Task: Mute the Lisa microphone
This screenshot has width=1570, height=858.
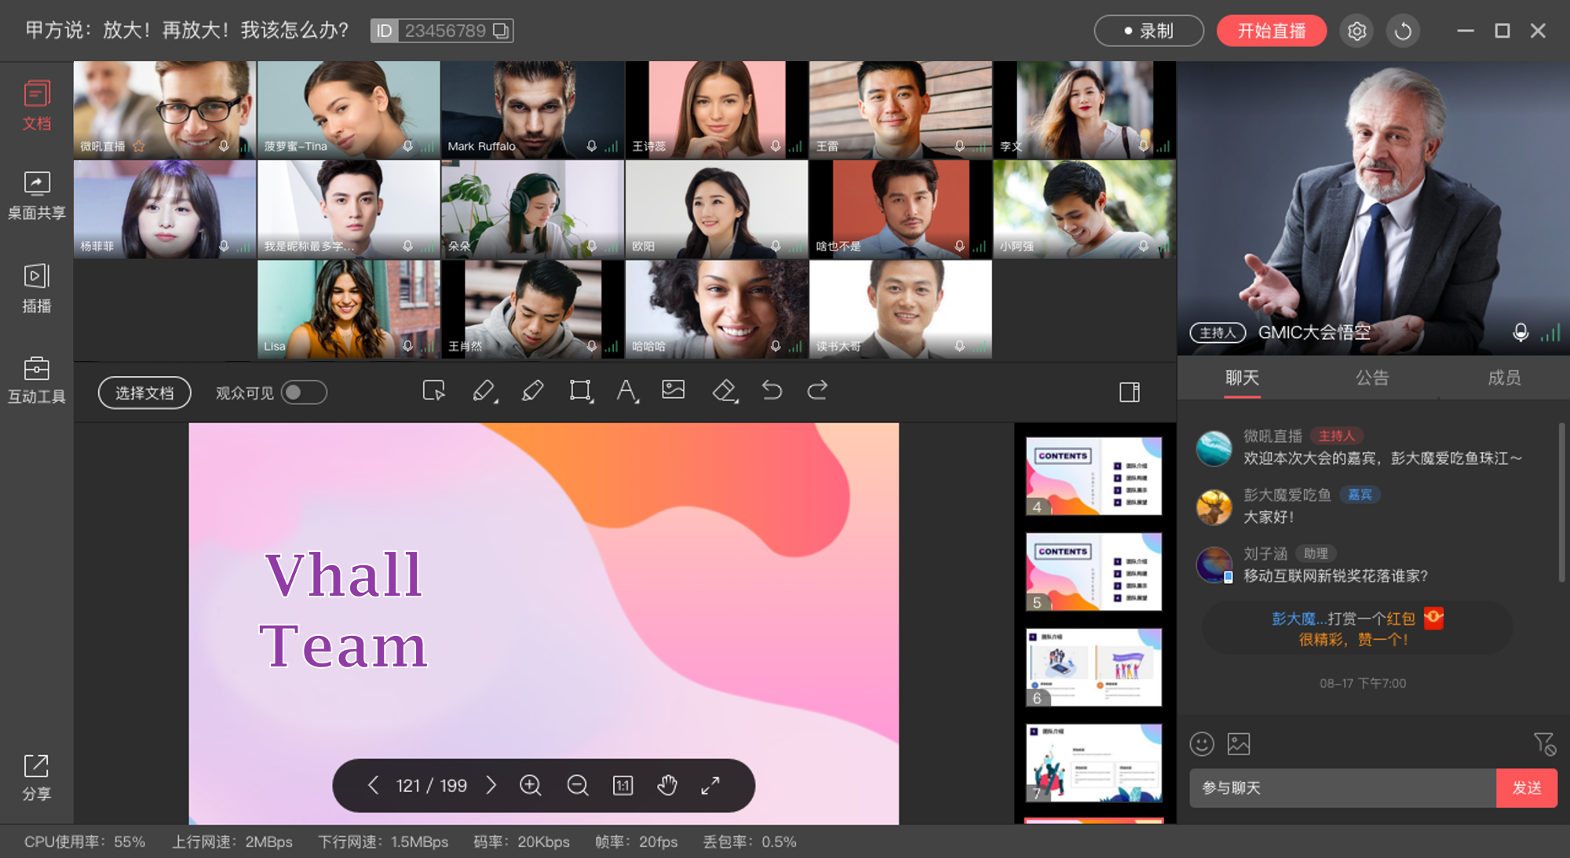Action: click(407, 346)
